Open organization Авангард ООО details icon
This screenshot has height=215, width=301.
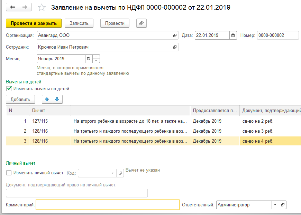175,35
